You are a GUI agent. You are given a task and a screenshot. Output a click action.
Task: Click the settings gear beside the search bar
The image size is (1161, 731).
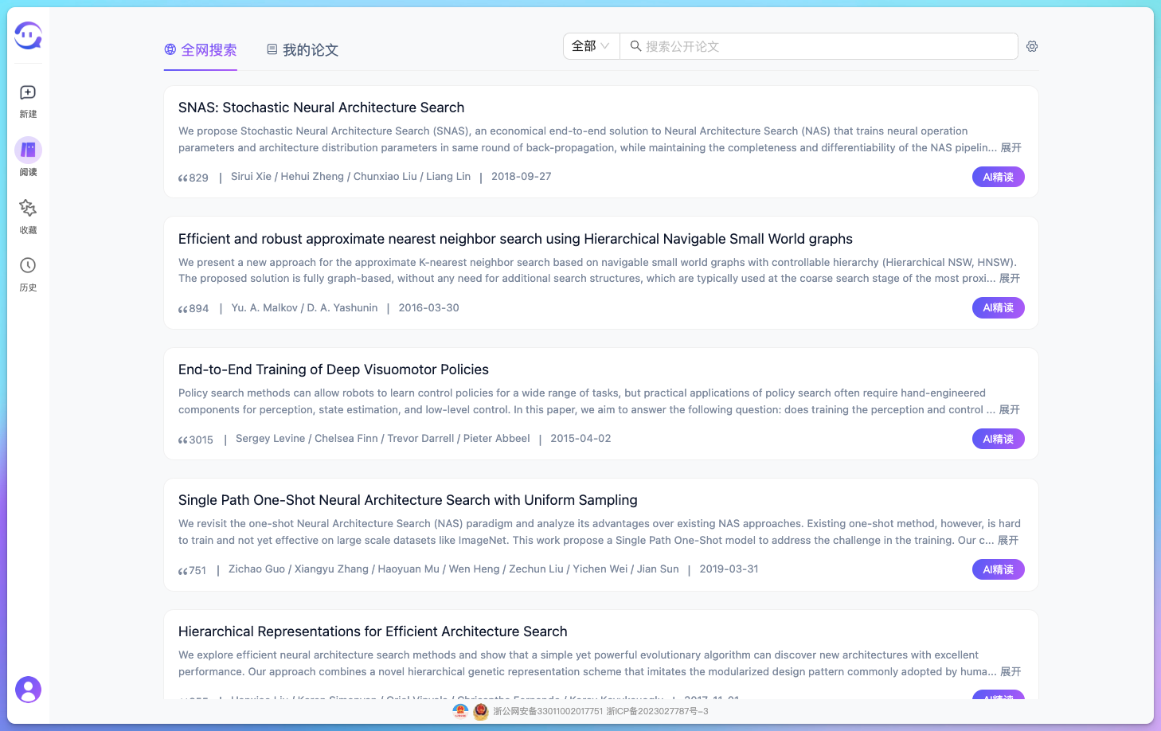click(x=1032, y=46)
